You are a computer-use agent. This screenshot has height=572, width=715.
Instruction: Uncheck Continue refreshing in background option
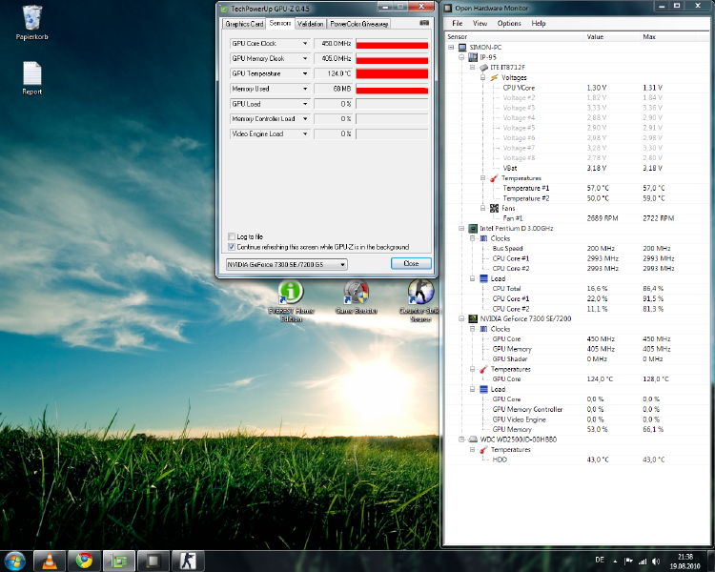click(232, 247)
